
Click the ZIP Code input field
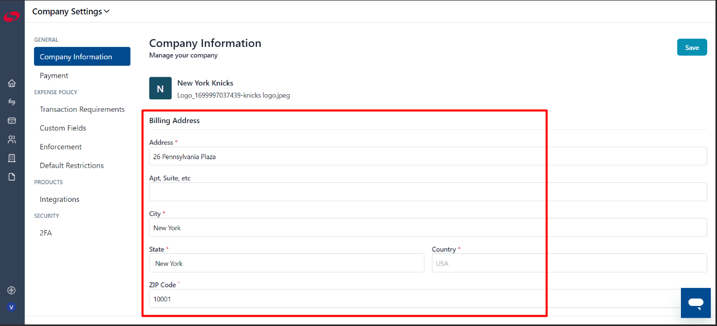click(x=428, y=299)
